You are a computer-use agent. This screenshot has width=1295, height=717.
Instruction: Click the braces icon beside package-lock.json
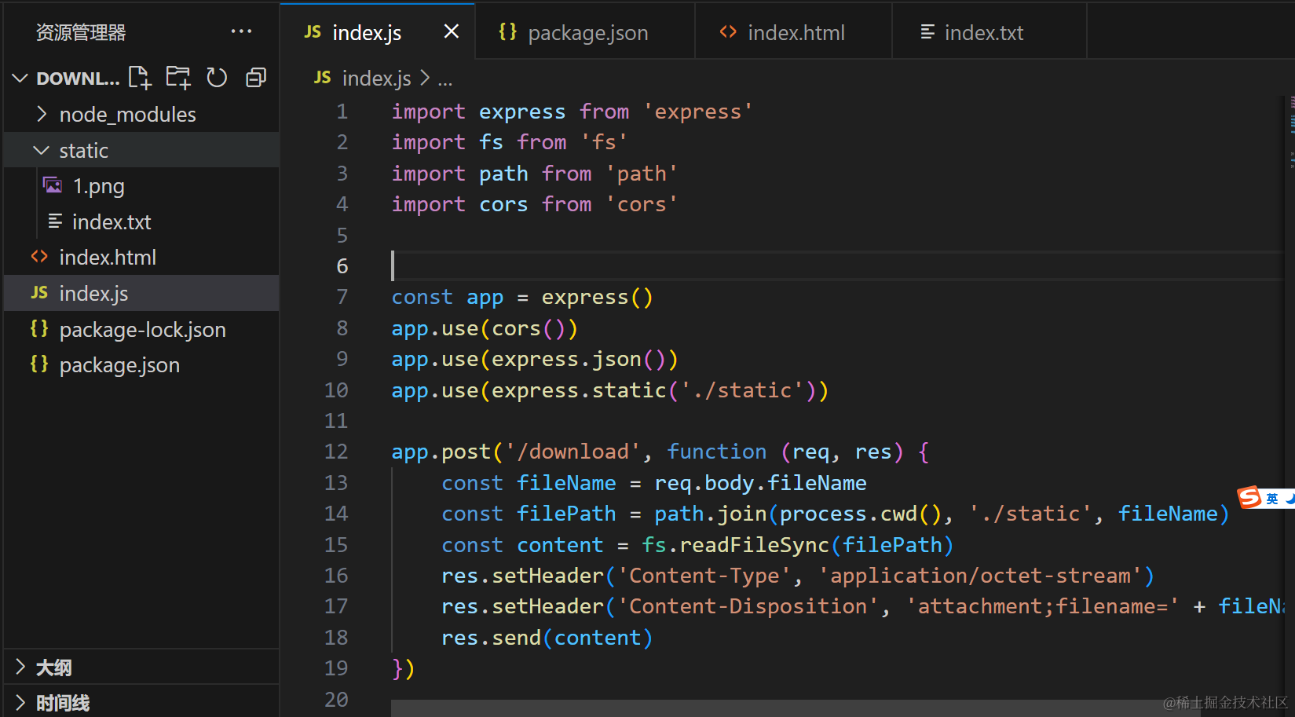(39, 328)
